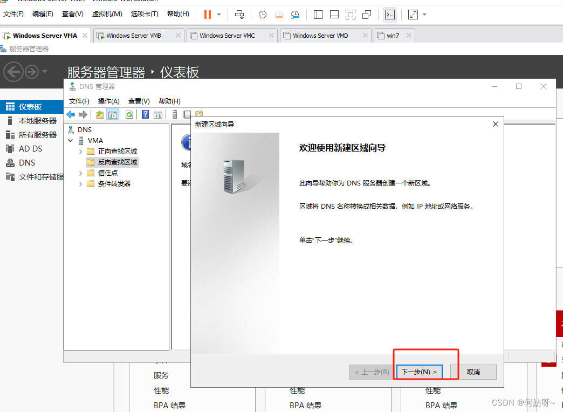Image resolution: width=563 pixels, height=412 pixels.
Task: Open the 操作(A) menu in DNS Manager
Action: [x=108, y=101]
